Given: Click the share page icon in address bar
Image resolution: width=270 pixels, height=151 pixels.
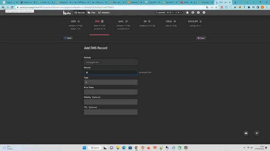Looking at the screenshot, I should (x=212, y=8).
